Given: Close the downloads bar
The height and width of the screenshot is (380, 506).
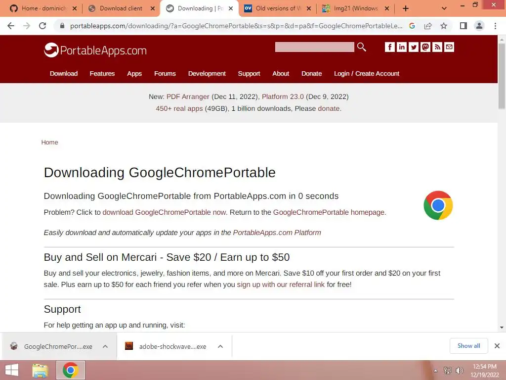Looking at the screenshot, I should point(497,346).
